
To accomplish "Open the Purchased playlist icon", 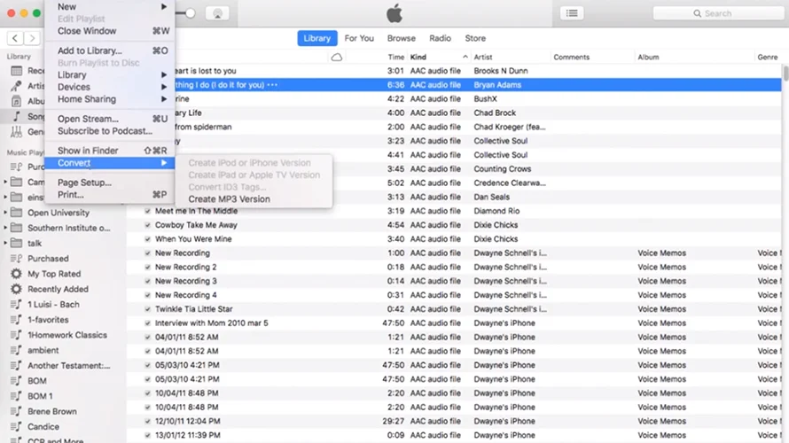I will pyautogui.click(x=16, y=259).
